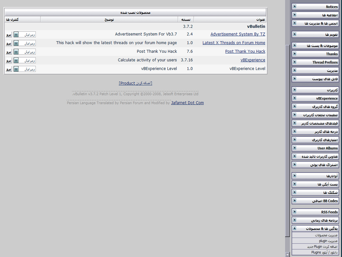
Task: Open the درجه های کاربر sidebar menu
Action: [x=315, y=131]
